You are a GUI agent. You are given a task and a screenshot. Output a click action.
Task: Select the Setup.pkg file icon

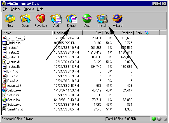4,105
